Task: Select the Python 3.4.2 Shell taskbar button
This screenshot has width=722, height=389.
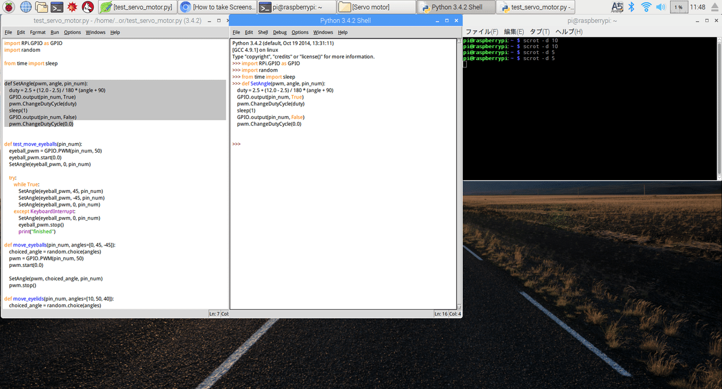Action: pos(456,7)
